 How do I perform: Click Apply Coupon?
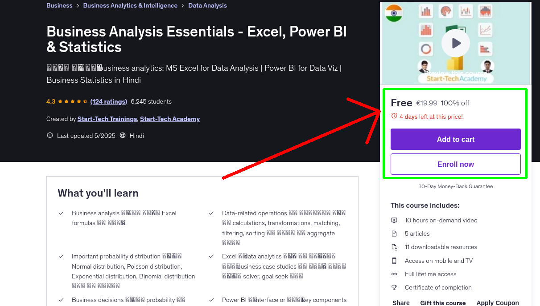[x=498, y=302]
